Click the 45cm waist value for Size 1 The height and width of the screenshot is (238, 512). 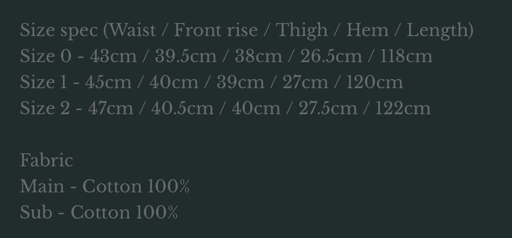pyautogui.click(x=108, y=82)
